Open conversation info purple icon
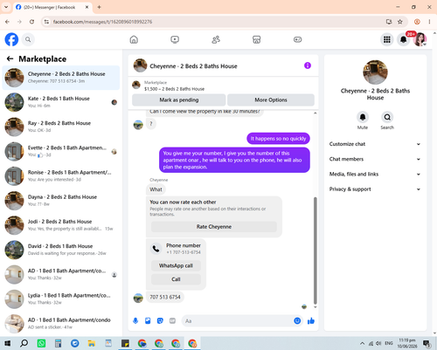 (308, 65)
